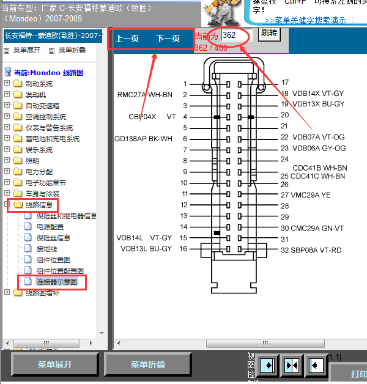Click the 连接器示意图 document icon
367x384 pixels.
coord(28,282)
